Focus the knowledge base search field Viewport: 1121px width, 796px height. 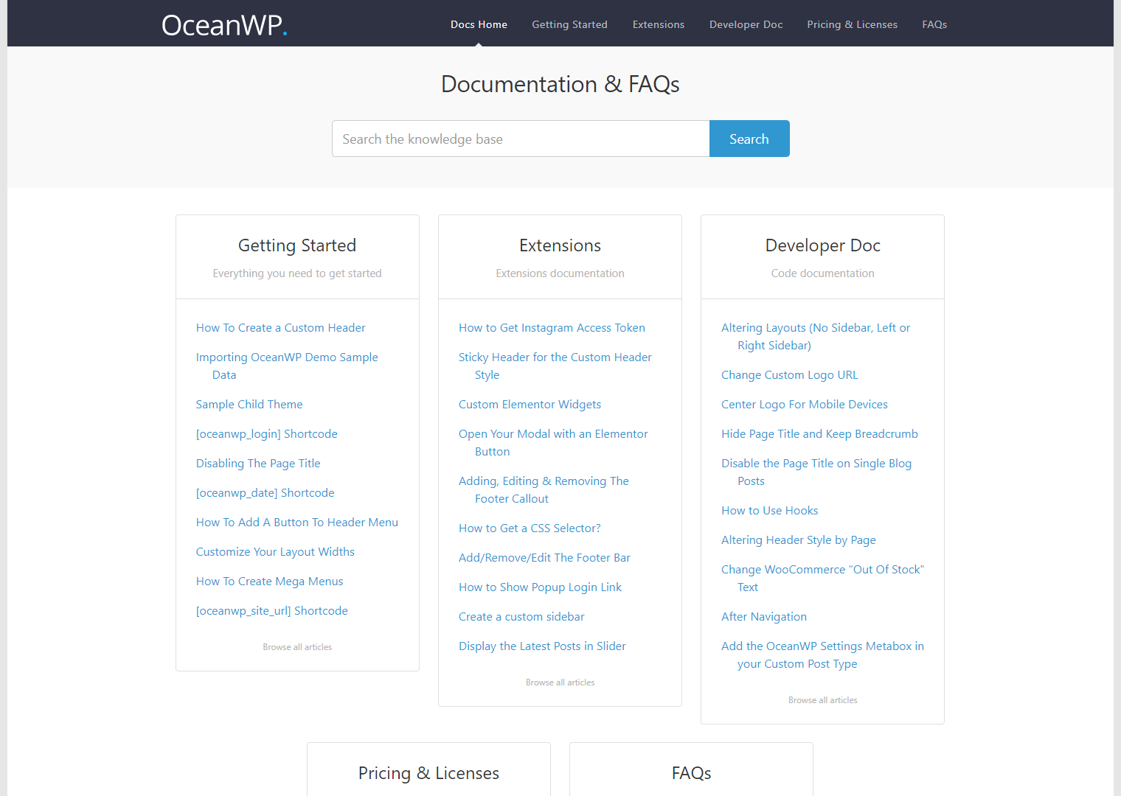click(x=521, y=139)
